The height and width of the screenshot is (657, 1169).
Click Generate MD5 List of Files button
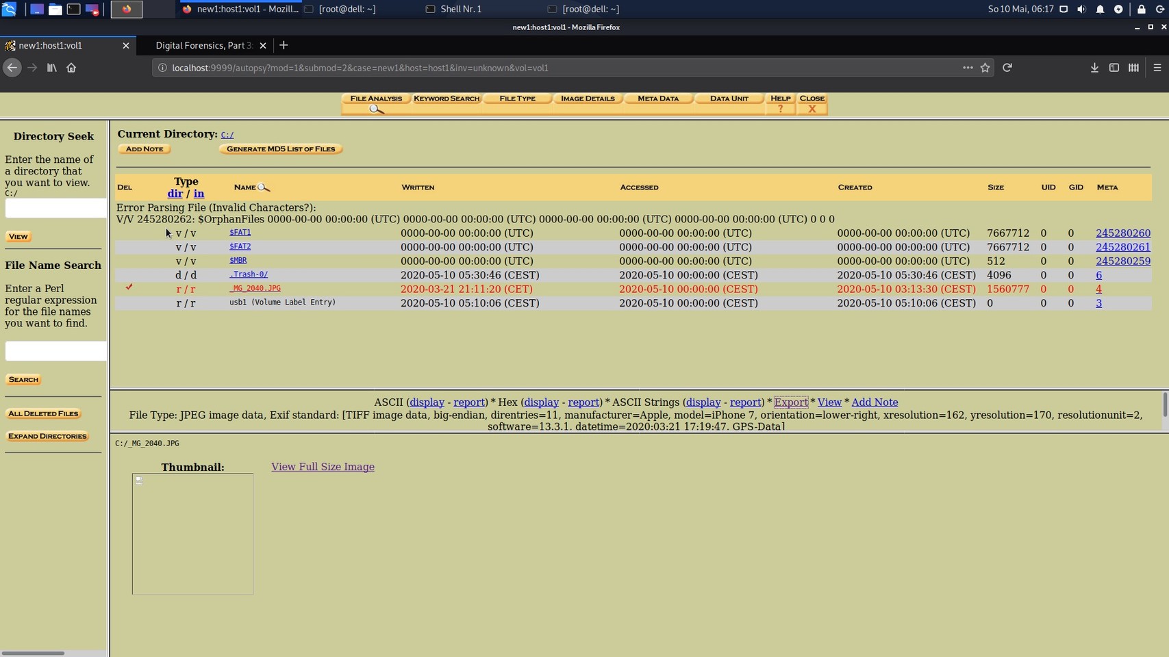click(x=280, y=149)
